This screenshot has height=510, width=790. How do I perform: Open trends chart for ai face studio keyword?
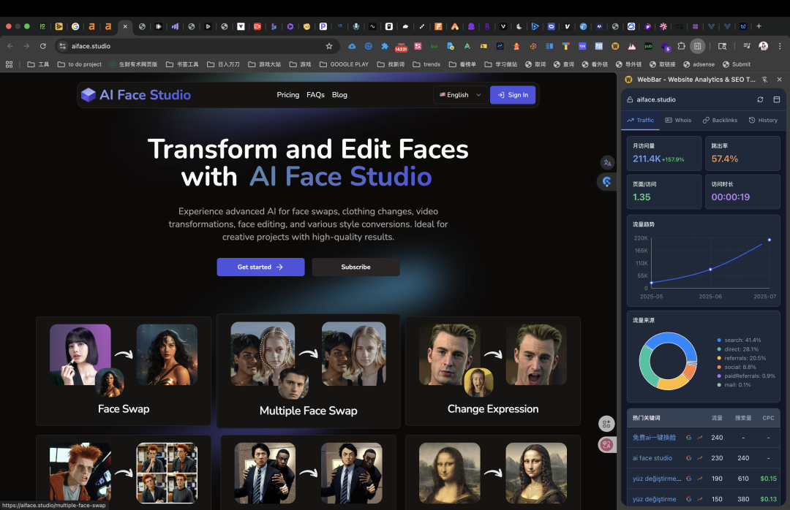tap(700, 458)
